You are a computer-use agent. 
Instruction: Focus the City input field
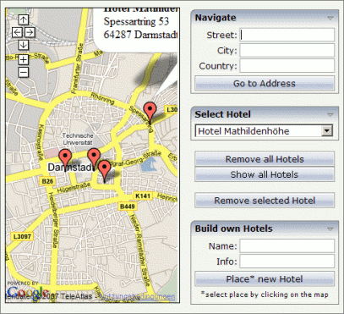(x=287, y=51)
